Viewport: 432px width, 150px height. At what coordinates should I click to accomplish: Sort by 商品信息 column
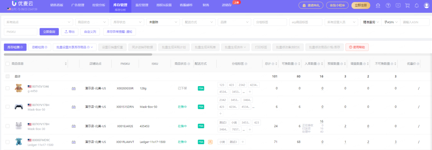[x=66, y=64]
